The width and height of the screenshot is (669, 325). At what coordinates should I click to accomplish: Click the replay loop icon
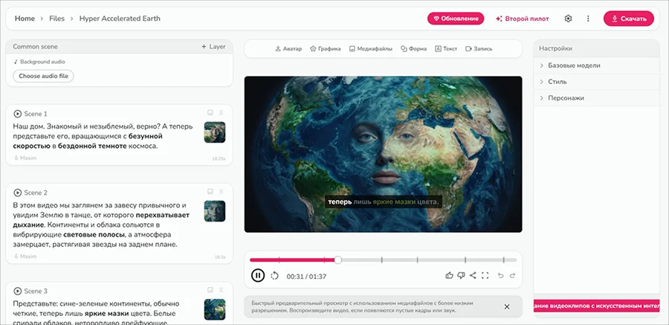click(x=275, y=276)
